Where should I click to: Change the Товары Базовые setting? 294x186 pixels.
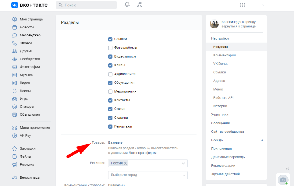[x=115, y=142]
